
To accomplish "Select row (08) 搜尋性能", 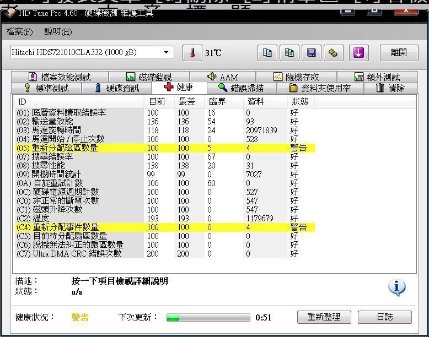I will pyautogui.click(x=165, y=165).
